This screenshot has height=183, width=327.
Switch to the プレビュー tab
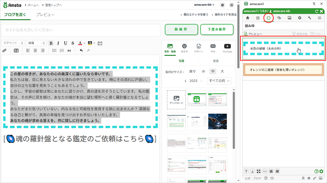pyautogui.click(x=45, y=15)
